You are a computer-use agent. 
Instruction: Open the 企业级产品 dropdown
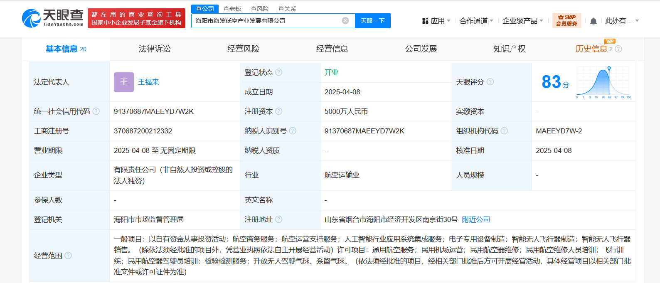522,21
